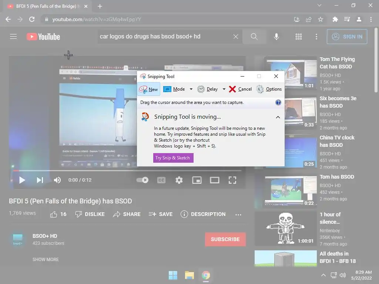Screen dimensions: 379x284
Task: Open 'All deaths in BFDI 1 - BFB 18'
Action: point(338,257)
